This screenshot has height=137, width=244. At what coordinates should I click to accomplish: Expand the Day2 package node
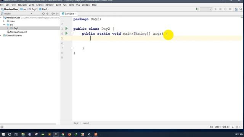(x=8, y=28)
